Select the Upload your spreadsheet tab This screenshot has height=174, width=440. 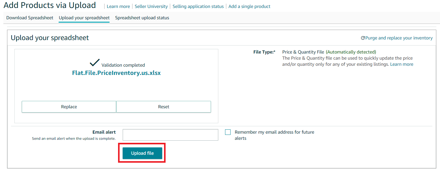[84, 18]
